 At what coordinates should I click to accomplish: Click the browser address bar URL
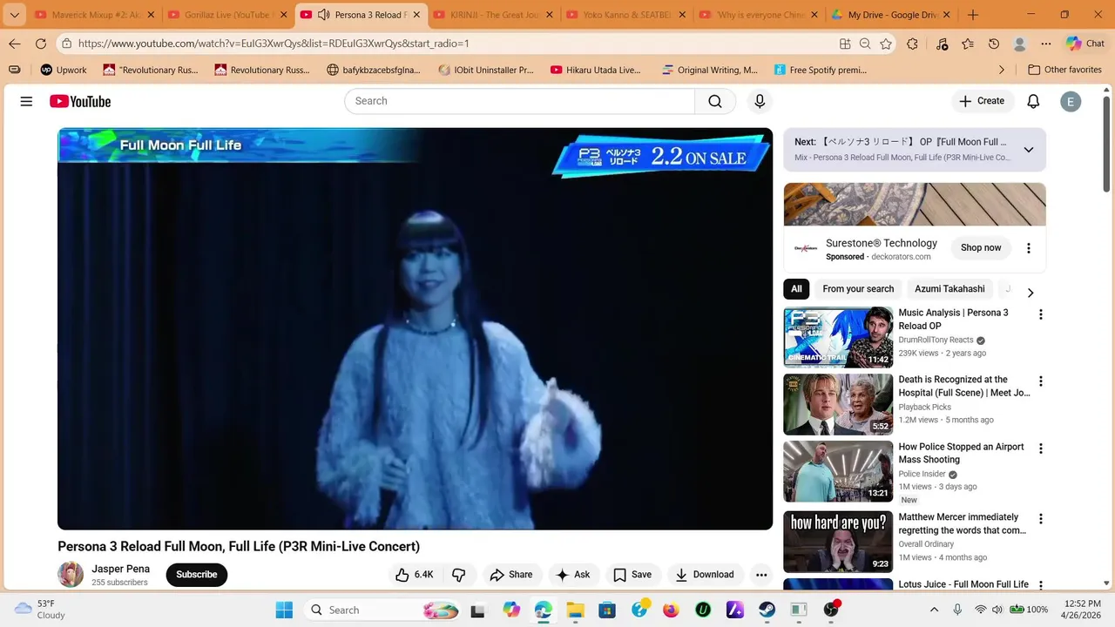pos(274,44)
